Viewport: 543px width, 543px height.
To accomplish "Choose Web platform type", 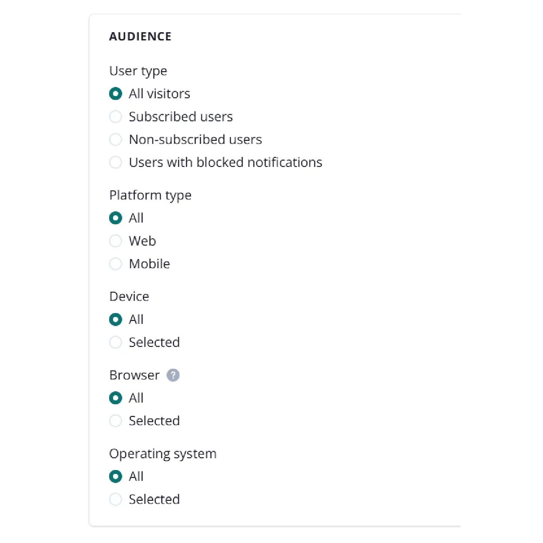I will pos(116,241).
